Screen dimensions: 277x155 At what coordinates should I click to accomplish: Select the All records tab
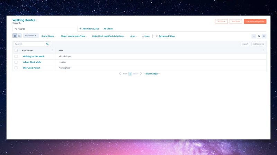[x=45, y=29]
